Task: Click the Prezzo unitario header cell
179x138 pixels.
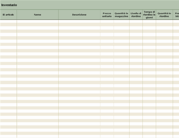Action: (107, 15)
